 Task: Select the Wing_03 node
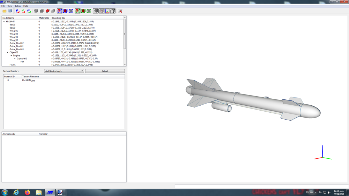pyautogui.click(x=14, y=34)
